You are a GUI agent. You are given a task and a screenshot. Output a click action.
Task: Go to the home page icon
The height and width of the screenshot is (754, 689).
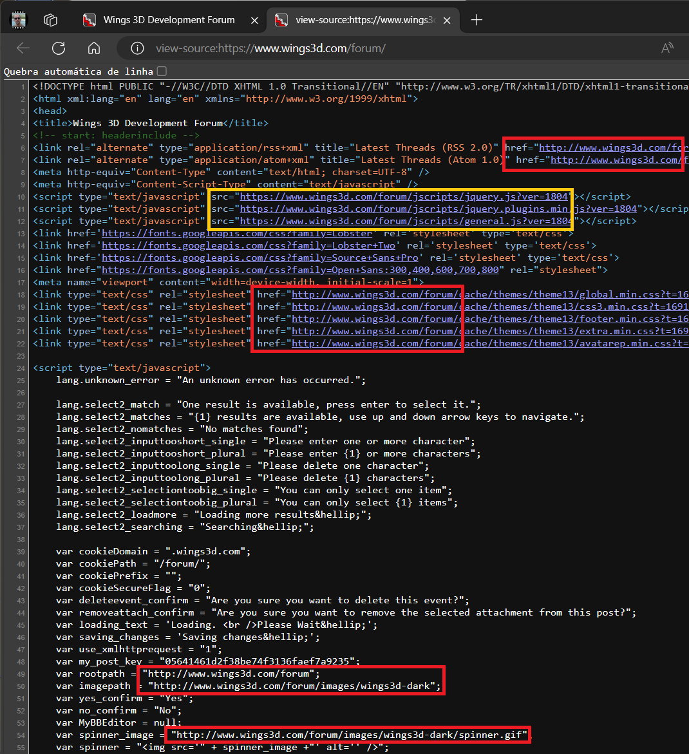[94, 48]
